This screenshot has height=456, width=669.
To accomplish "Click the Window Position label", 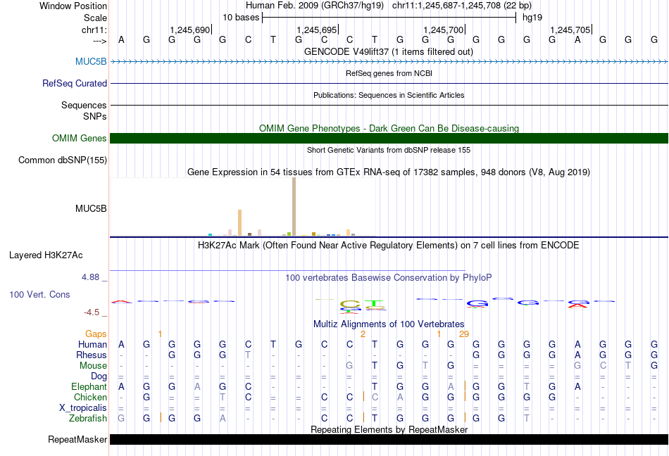I will point(73,6).
